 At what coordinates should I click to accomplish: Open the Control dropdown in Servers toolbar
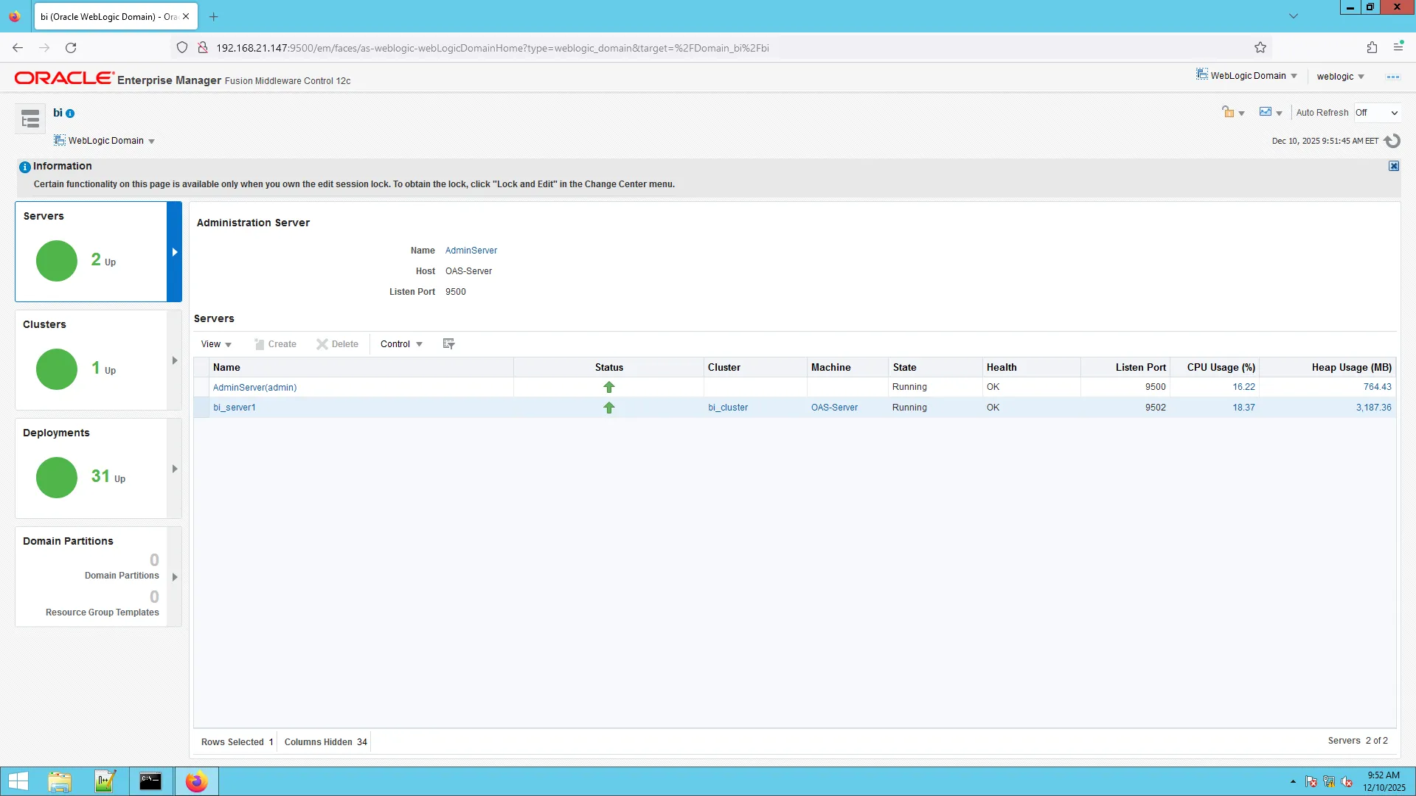(x=400, y=344)
